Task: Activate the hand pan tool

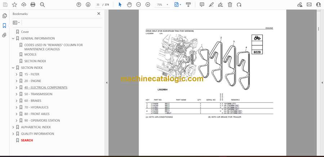Action: point(129,5)
